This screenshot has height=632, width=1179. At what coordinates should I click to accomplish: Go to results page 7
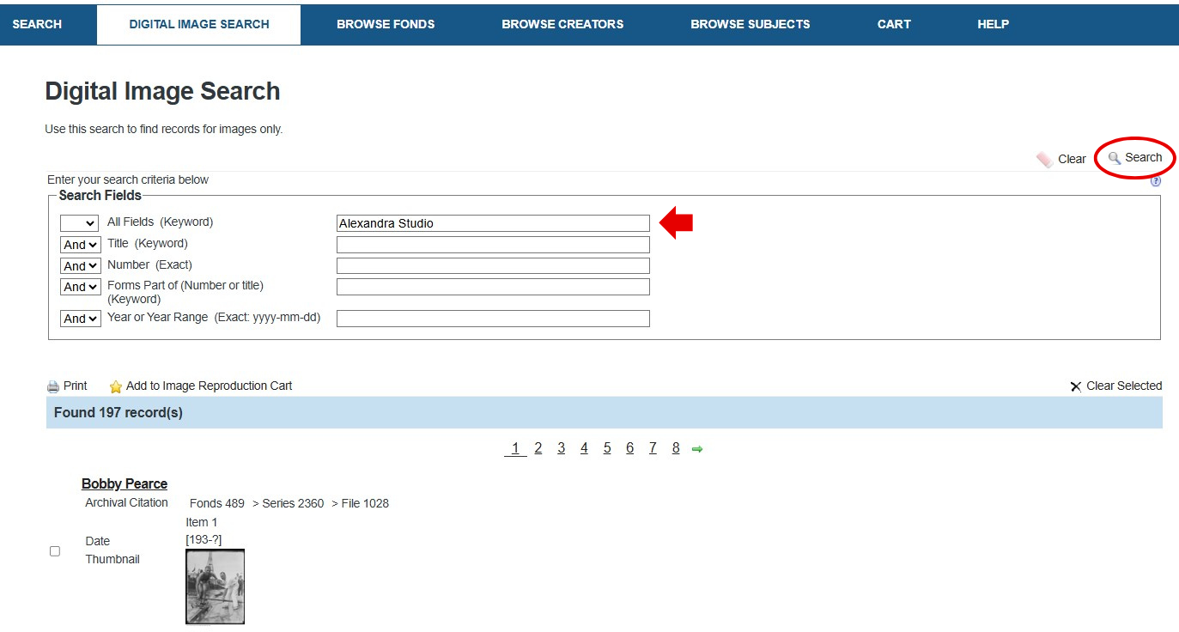[x=653, y=448]
